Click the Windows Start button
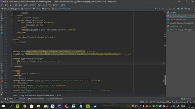 pos(3,106)
